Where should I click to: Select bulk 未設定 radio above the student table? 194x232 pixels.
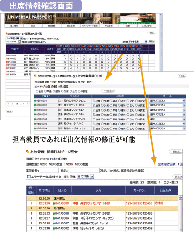coord(79,91)
